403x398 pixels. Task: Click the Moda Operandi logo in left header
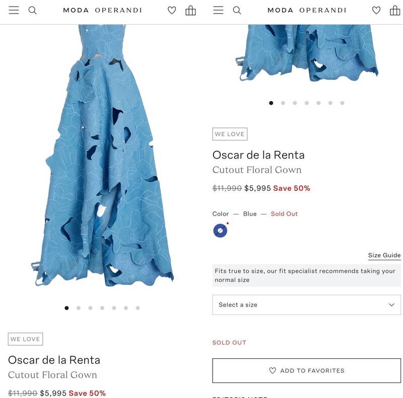[102, 10]
